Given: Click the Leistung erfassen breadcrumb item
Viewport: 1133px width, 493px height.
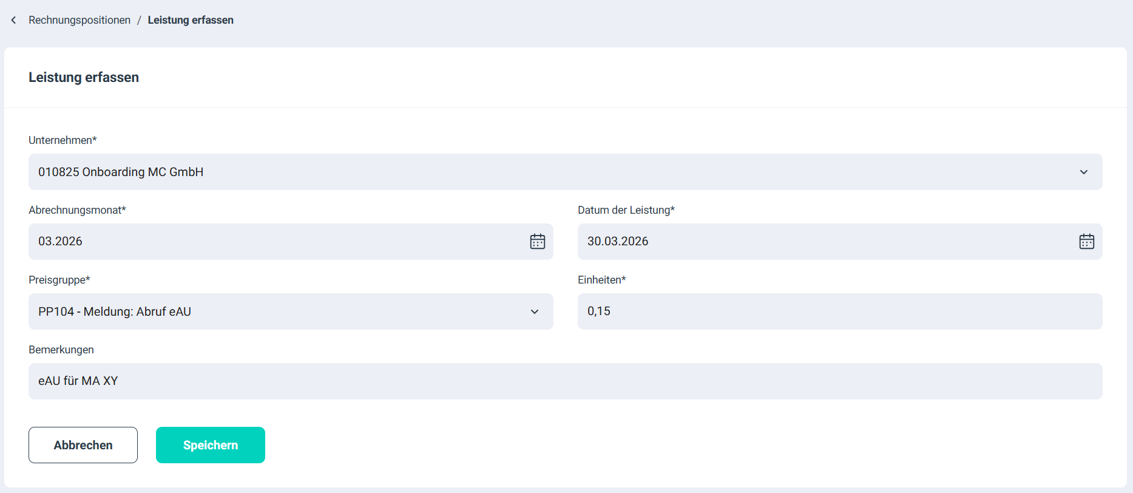Looking at the screenshot, I should (191, 20).
